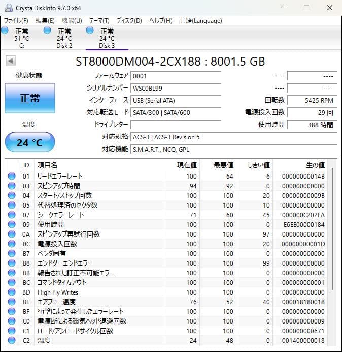This screenshot has width=342, height=352.
Task: Open the ヘルプ(H) menu
Action: tap(161, 21)
